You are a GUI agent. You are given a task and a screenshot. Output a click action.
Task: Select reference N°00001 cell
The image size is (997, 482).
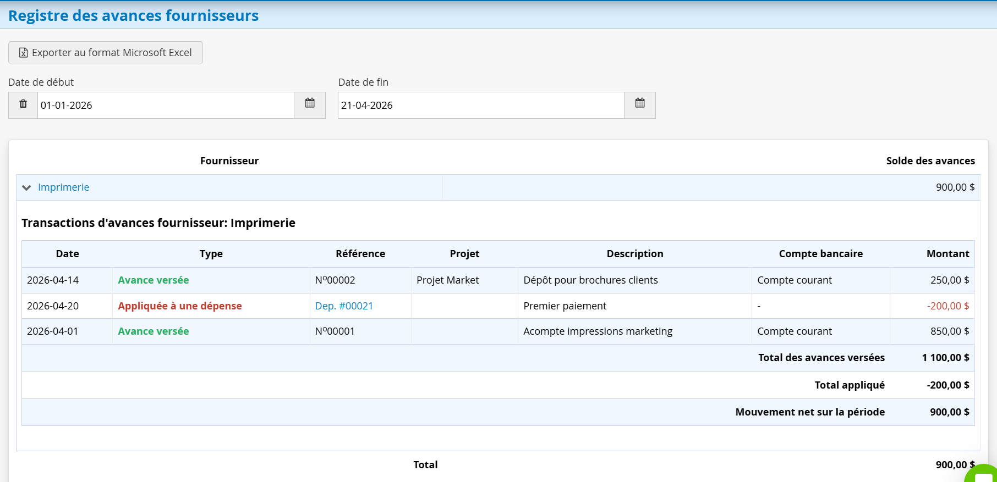coord(335,331)
